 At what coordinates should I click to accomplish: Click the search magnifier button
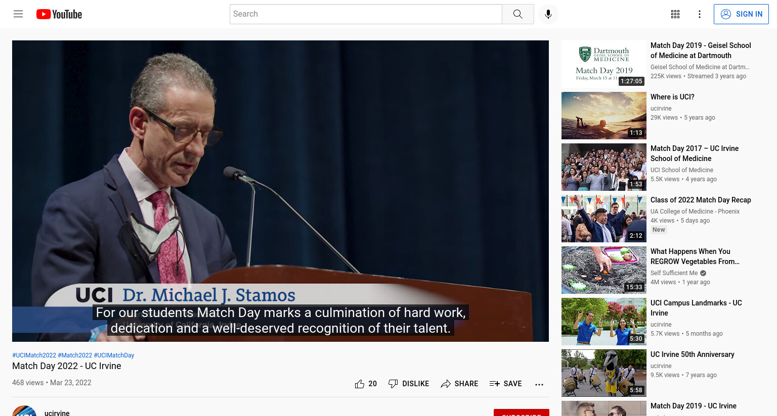[x=517, y=14]
